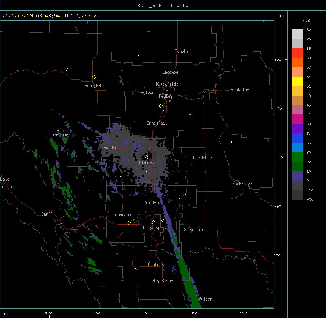
Task: Click the Cochrane city label
Action: (x=122, y=215)
